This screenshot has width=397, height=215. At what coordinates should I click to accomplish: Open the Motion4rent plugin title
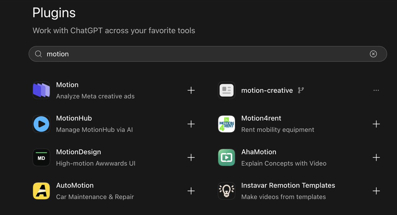[x=261, y=118]
